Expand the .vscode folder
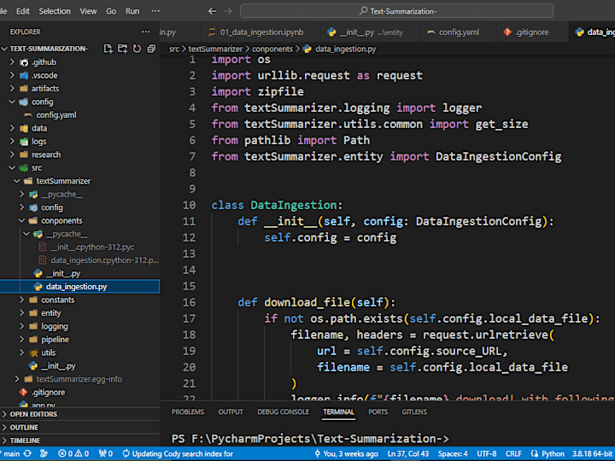The height and width of the screenshot is (461, 615). pos(44,75)
